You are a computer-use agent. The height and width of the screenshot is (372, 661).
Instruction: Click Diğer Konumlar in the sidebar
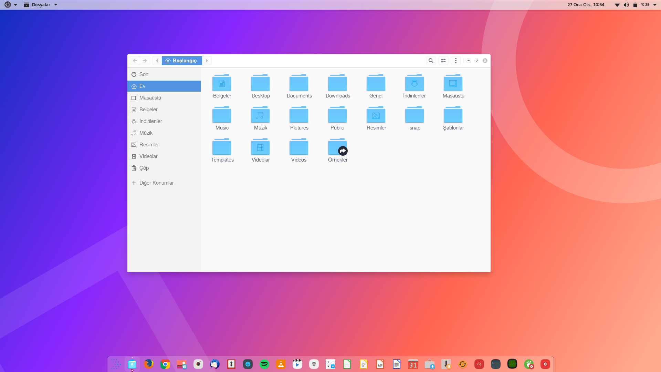click(x=164, y=183)
